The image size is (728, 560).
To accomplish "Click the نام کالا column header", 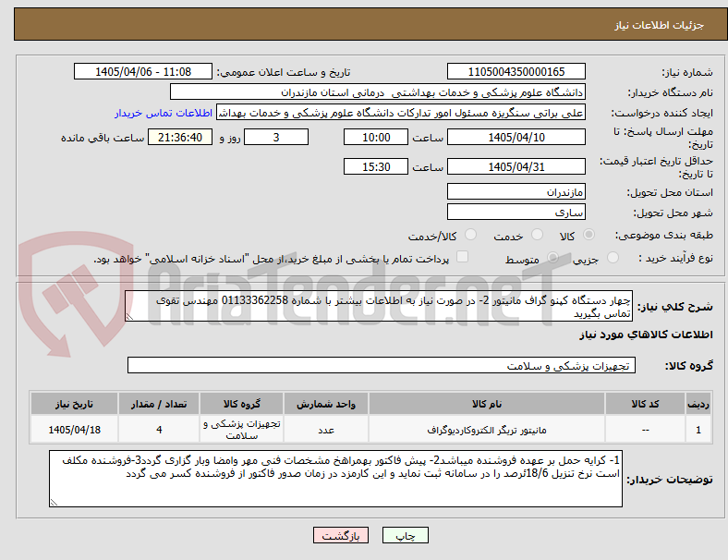I will (x=487, y=404).
